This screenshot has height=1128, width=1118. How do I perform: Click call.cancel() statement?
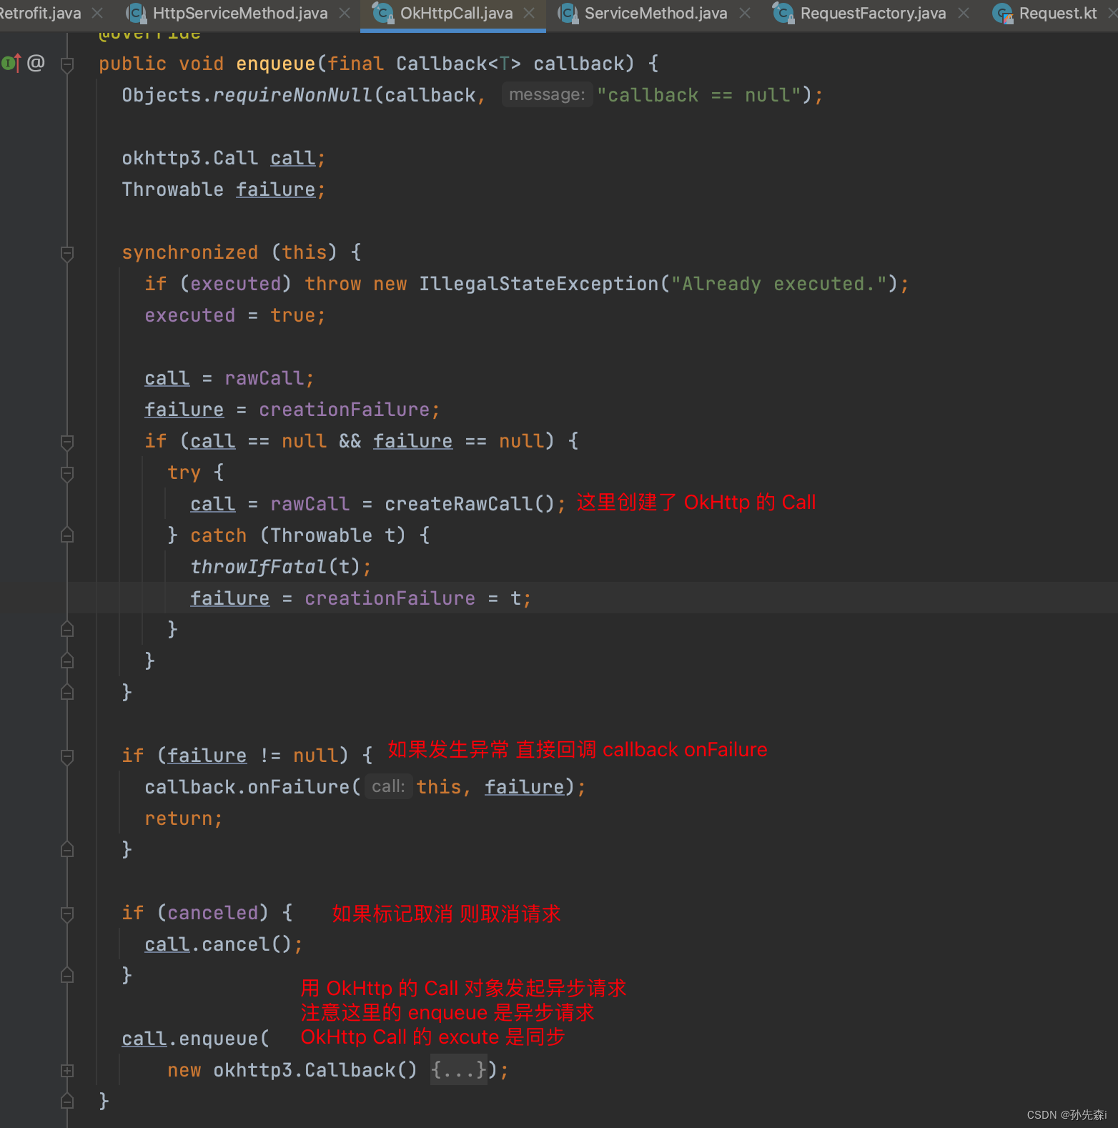coord(224,944)
